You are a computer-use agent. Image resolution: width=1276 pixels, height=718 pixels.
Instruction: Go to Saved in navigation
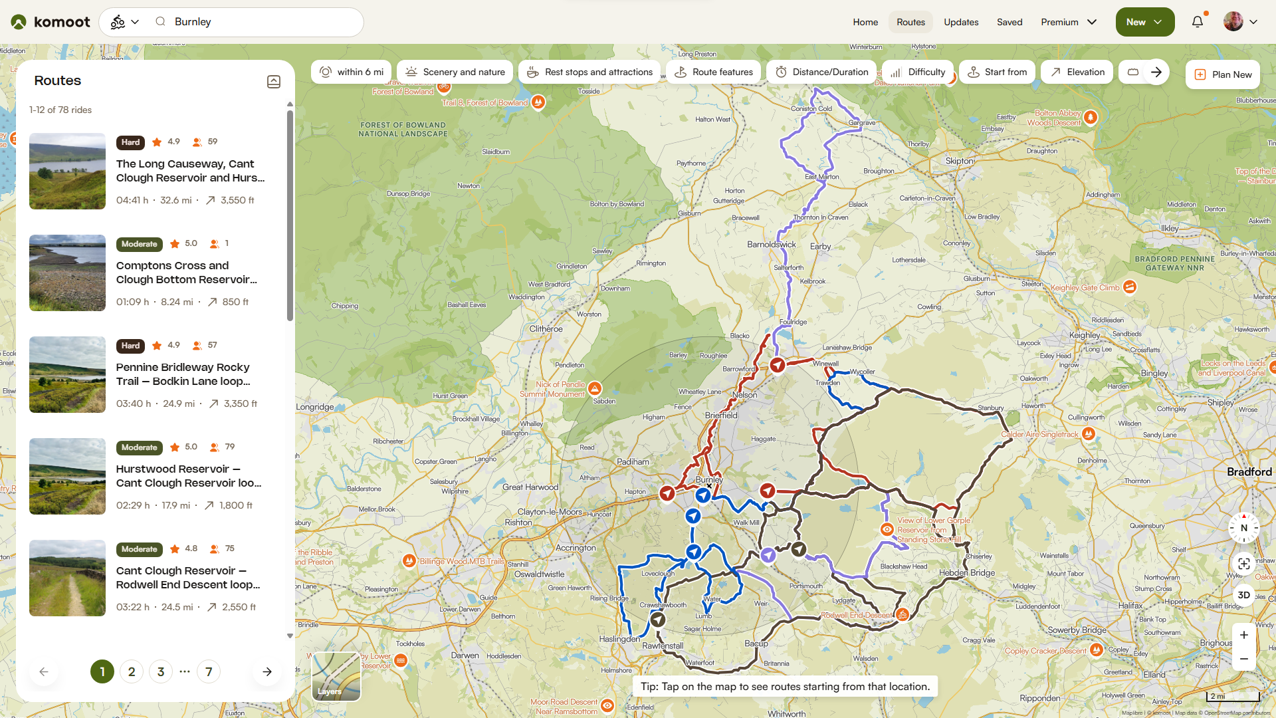click(x=1009, y=22)
